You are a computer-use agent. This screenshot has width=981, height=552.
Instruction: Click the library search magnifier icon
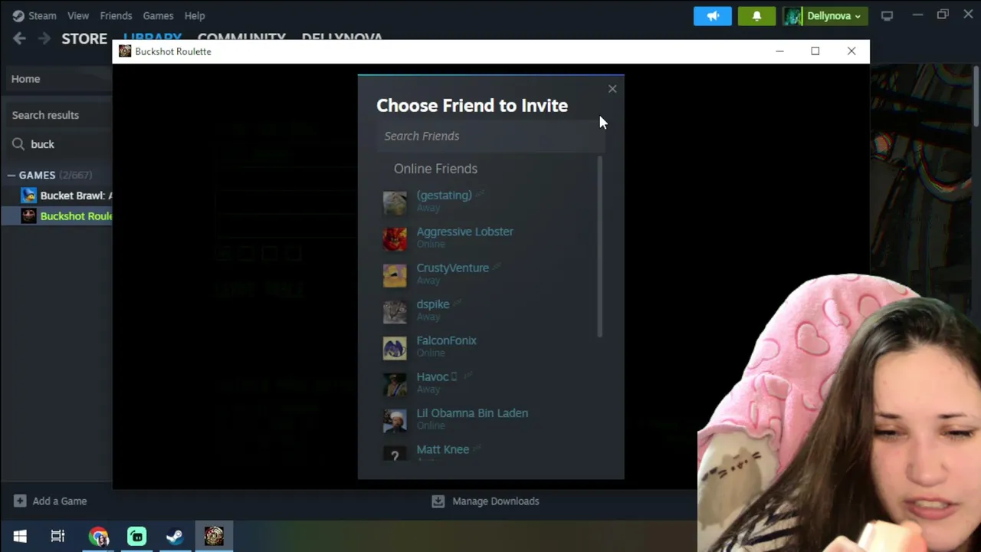(x=18, y=144)
